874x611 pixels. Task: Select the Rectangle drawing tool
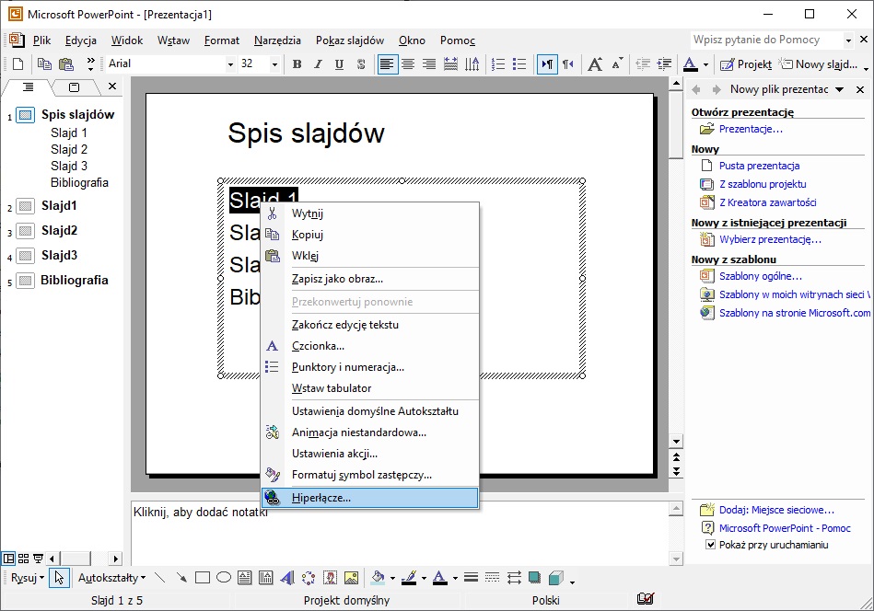(x=203, y=578)
